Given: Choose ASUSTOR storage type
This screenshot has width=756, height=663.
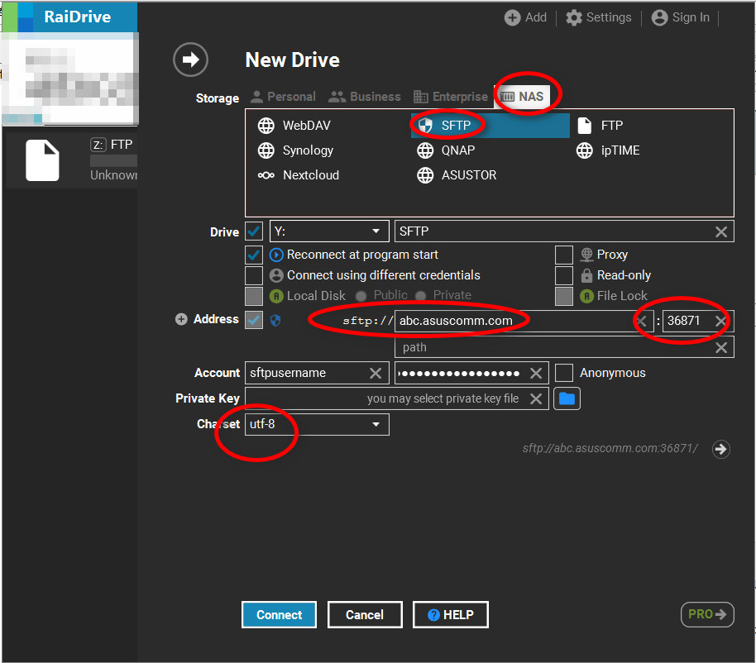Looking at the screenshot, I should click(x=456, y=175).
